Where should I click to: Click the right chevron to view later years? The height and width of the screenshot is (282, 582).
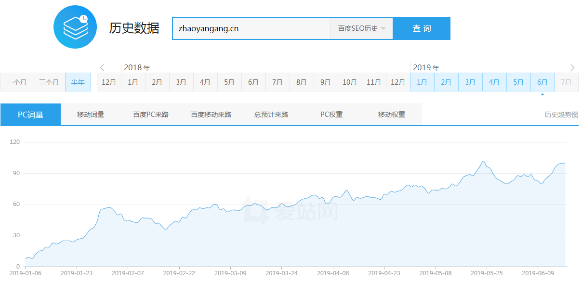point(573,67)
